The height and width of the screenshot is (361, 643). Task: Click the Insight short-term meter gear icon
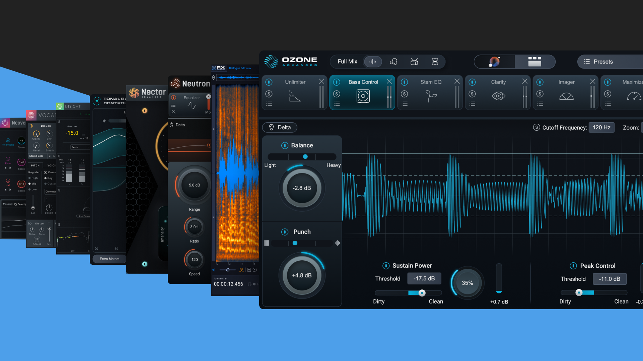pyautogui.click(x=59, y=122)
